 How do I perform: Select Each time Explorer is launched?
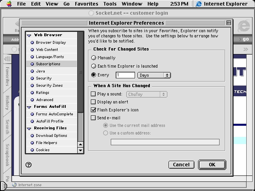[x=94, y=66]
